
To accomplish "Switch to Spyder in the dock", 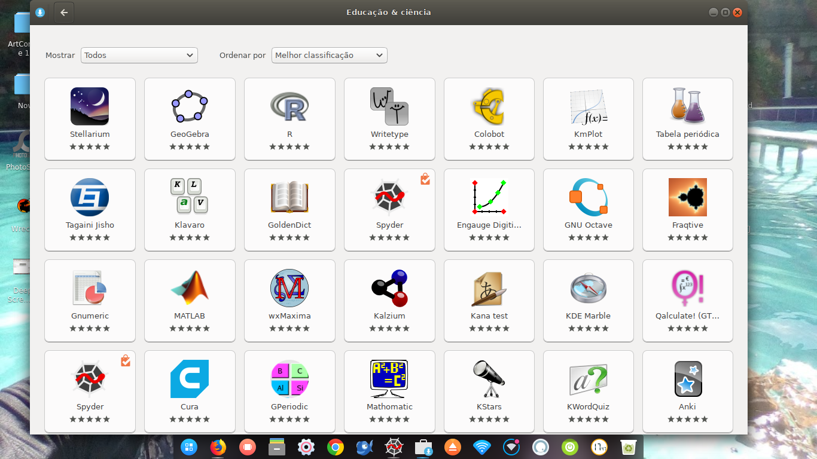I will coord(394,447).
